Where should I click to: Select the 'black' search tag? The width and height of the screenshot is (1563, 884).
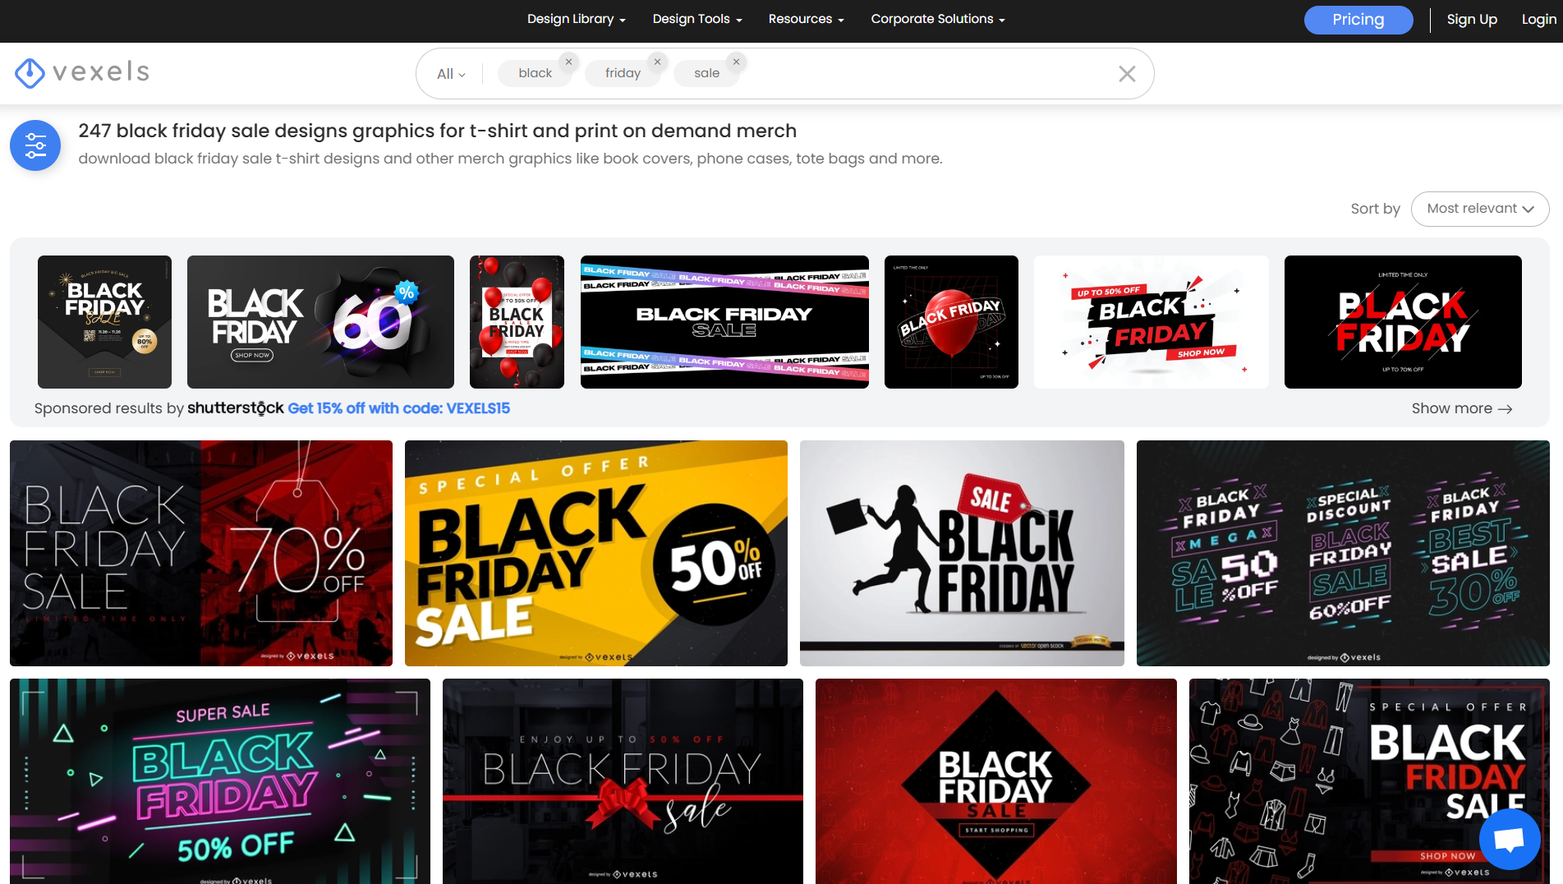(536, 73)
